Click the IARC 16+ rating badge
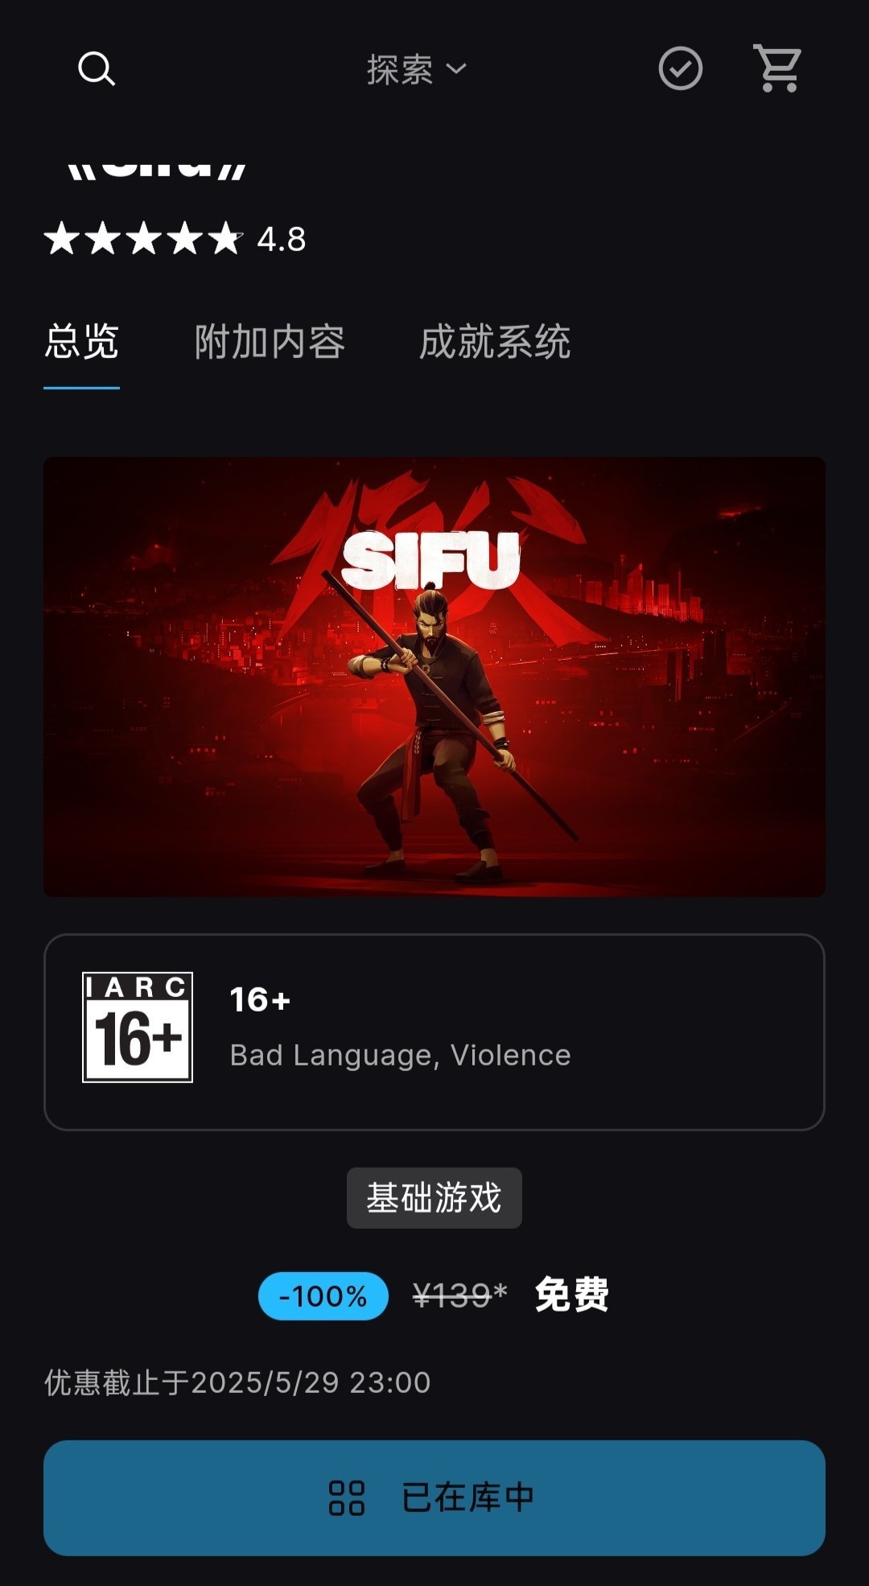The height and width of the screenshot is (1586, 869). pyautogui.click(x=138, y=1028)
